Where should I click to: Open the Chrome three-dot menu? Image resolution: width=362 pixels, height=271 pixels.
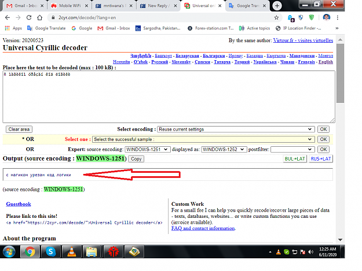[x=338, y=17]
